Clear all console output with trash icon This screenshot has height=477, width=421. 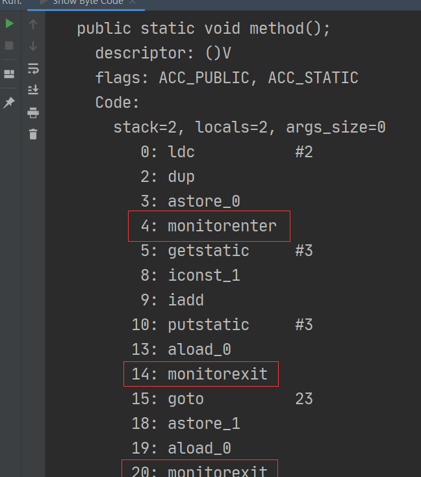[33, 135]
